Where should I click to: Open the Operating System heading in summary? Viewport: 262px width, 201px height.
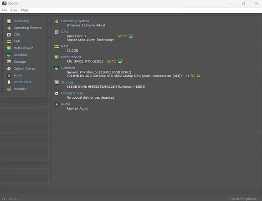click(75, 21)
